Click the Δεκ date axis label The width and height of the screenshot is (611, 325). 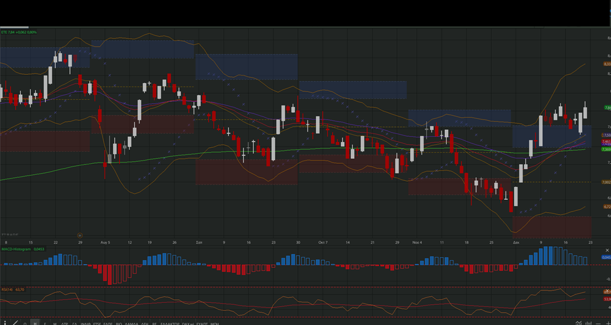[x=516, y=242]
